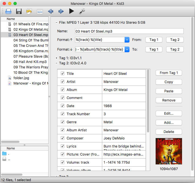Open a folder with the toolbar open icon
The width and height of the screenshot is (195, 183).
[x=8, y=11]
